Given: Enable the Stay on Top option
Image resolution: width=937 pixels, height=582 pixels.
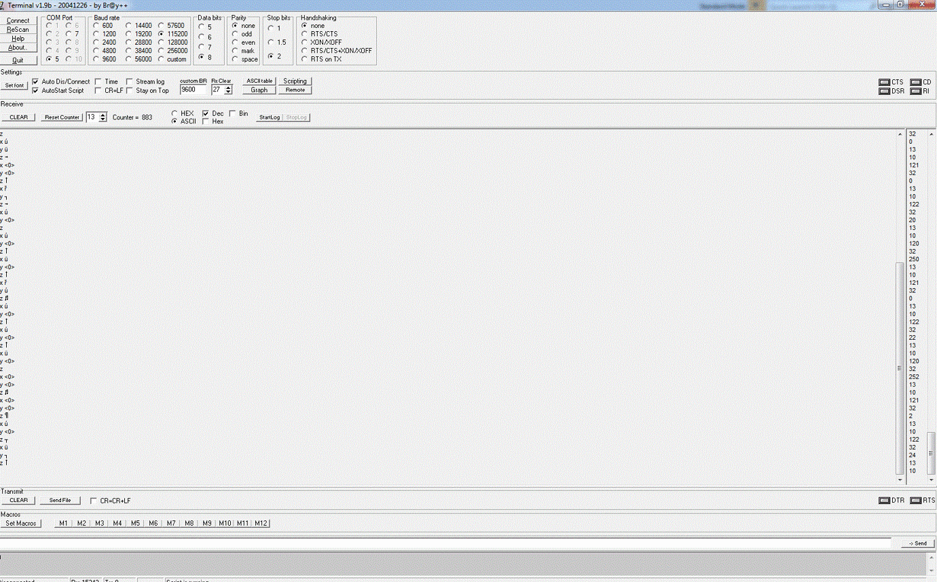Looking at the screenshot, I should 129,90.
